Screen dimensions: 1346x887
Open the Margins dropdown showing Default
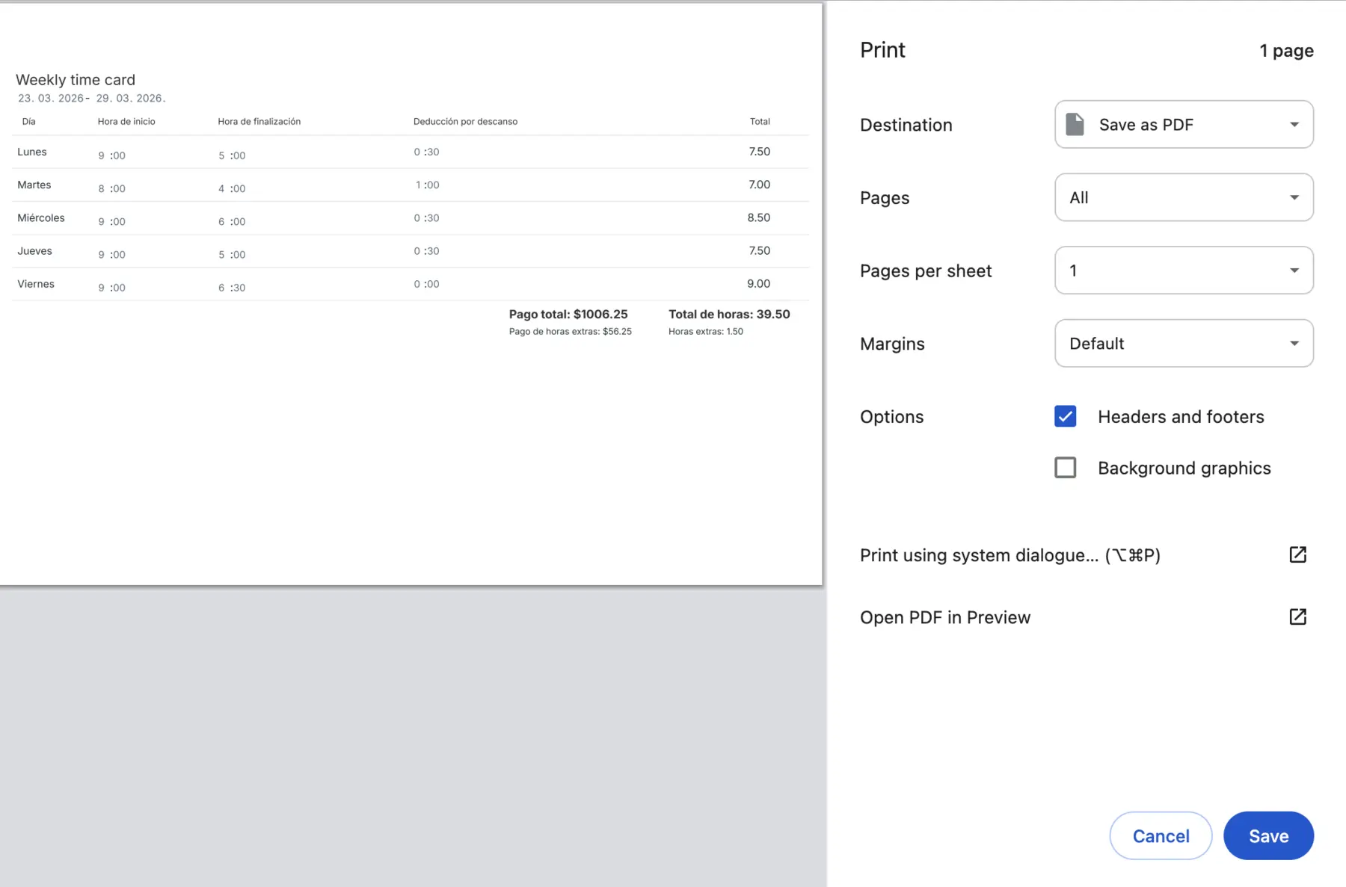click(x=1294, y=343)
